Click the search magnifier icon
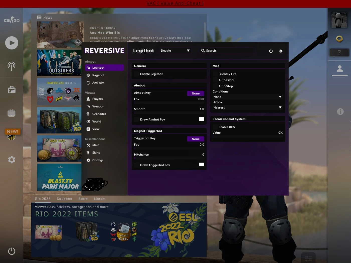The image size is (351, 263). point(203,50)
